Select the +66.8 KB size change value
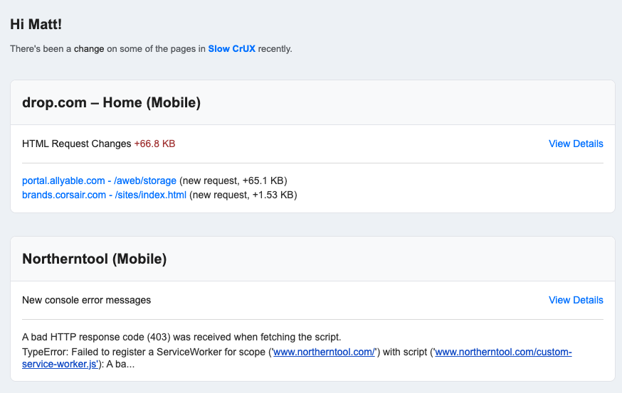 [x=154, y=144]
